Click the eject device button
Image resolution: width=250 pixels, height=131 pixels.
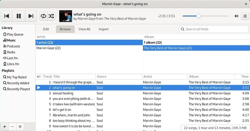point(20,127)
